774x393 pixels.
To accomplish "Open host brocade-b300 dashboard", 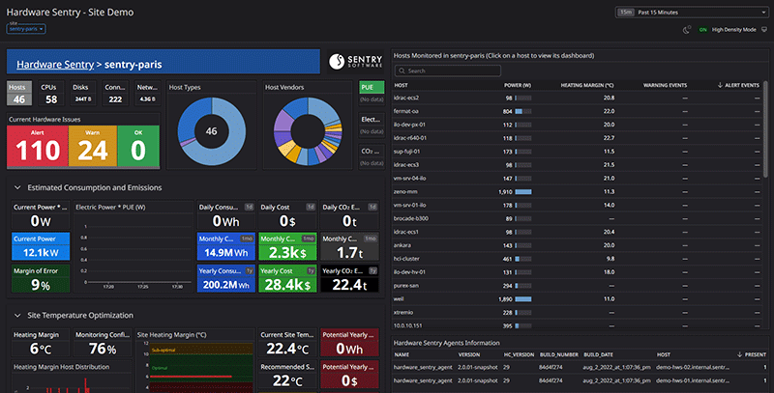I will click(x=410, y=218).
